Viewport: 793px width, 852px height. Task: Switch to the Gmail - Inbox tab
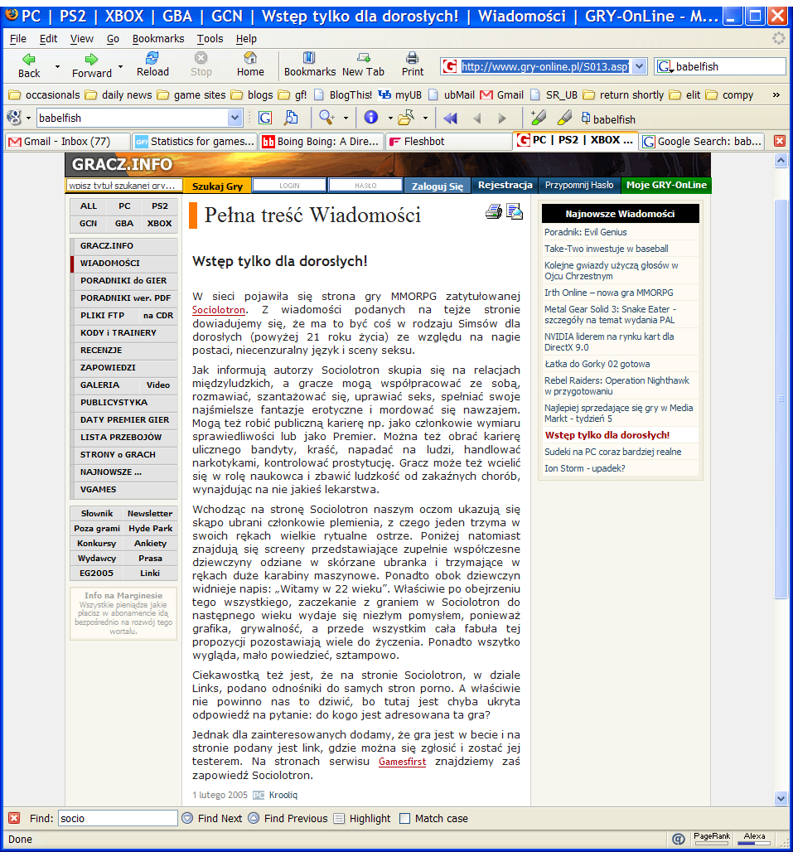point(66,142)
